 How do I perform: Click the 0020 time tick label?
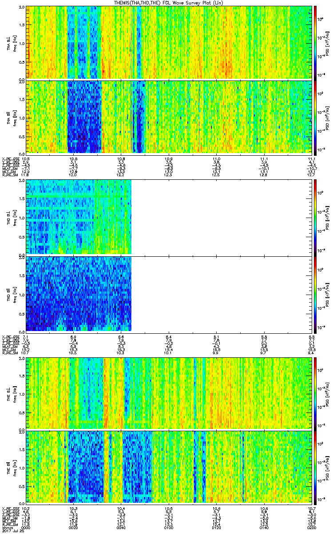pos(73,528)
